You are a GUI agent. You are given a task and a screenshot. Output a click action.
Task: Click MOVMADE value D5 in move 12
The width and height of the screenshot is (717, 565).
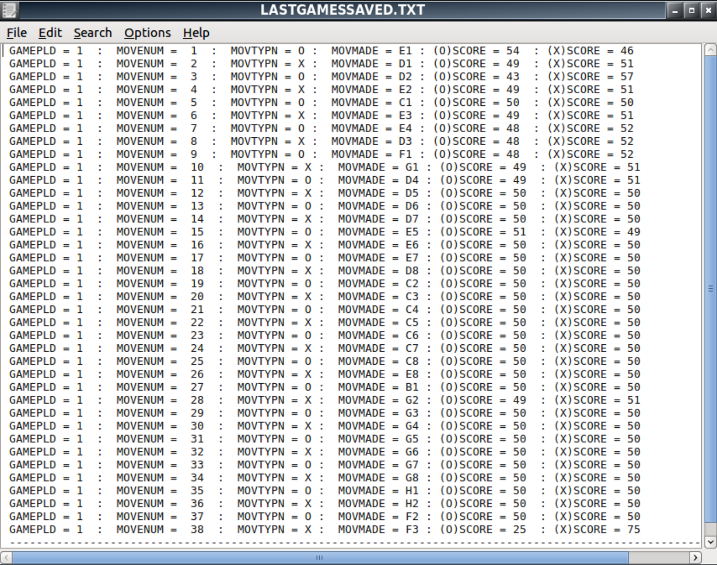click(412, 193)
